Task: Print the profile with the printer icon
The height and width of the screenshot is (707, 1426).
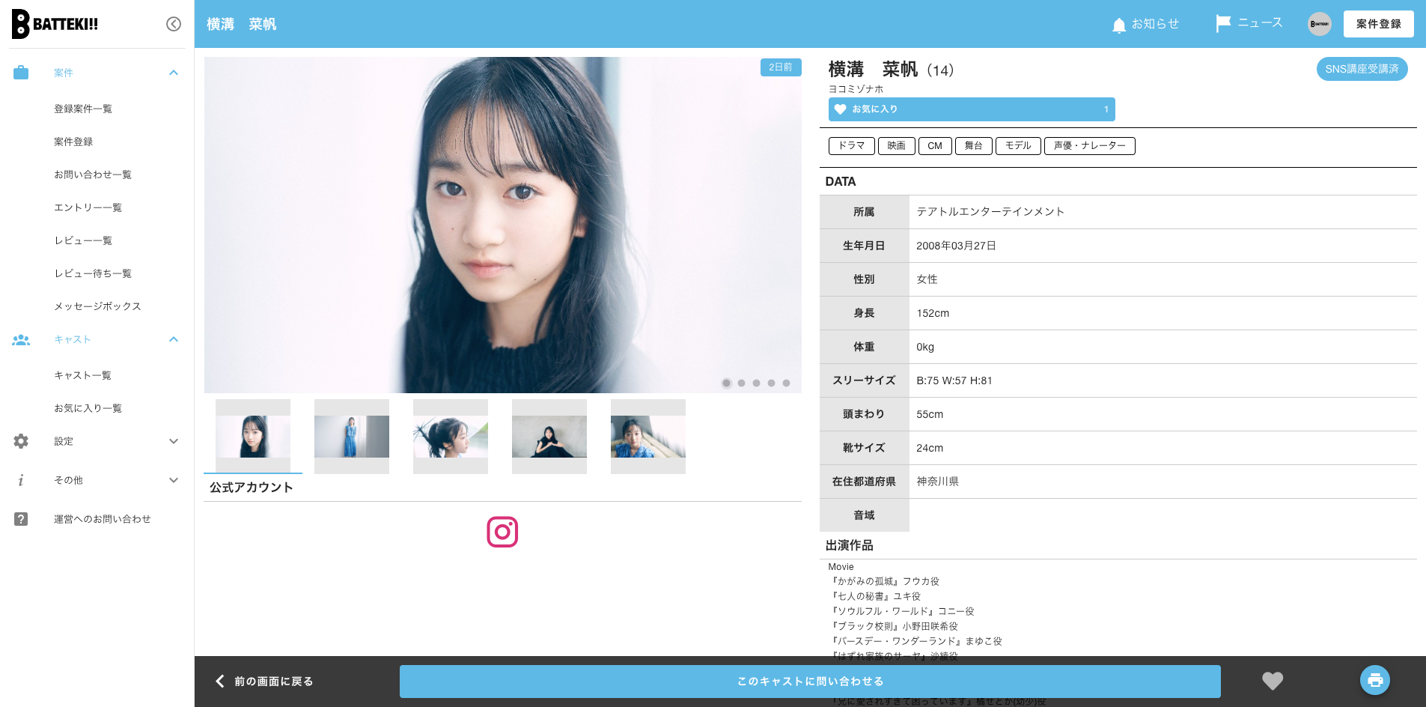Action: point(1375,680)
